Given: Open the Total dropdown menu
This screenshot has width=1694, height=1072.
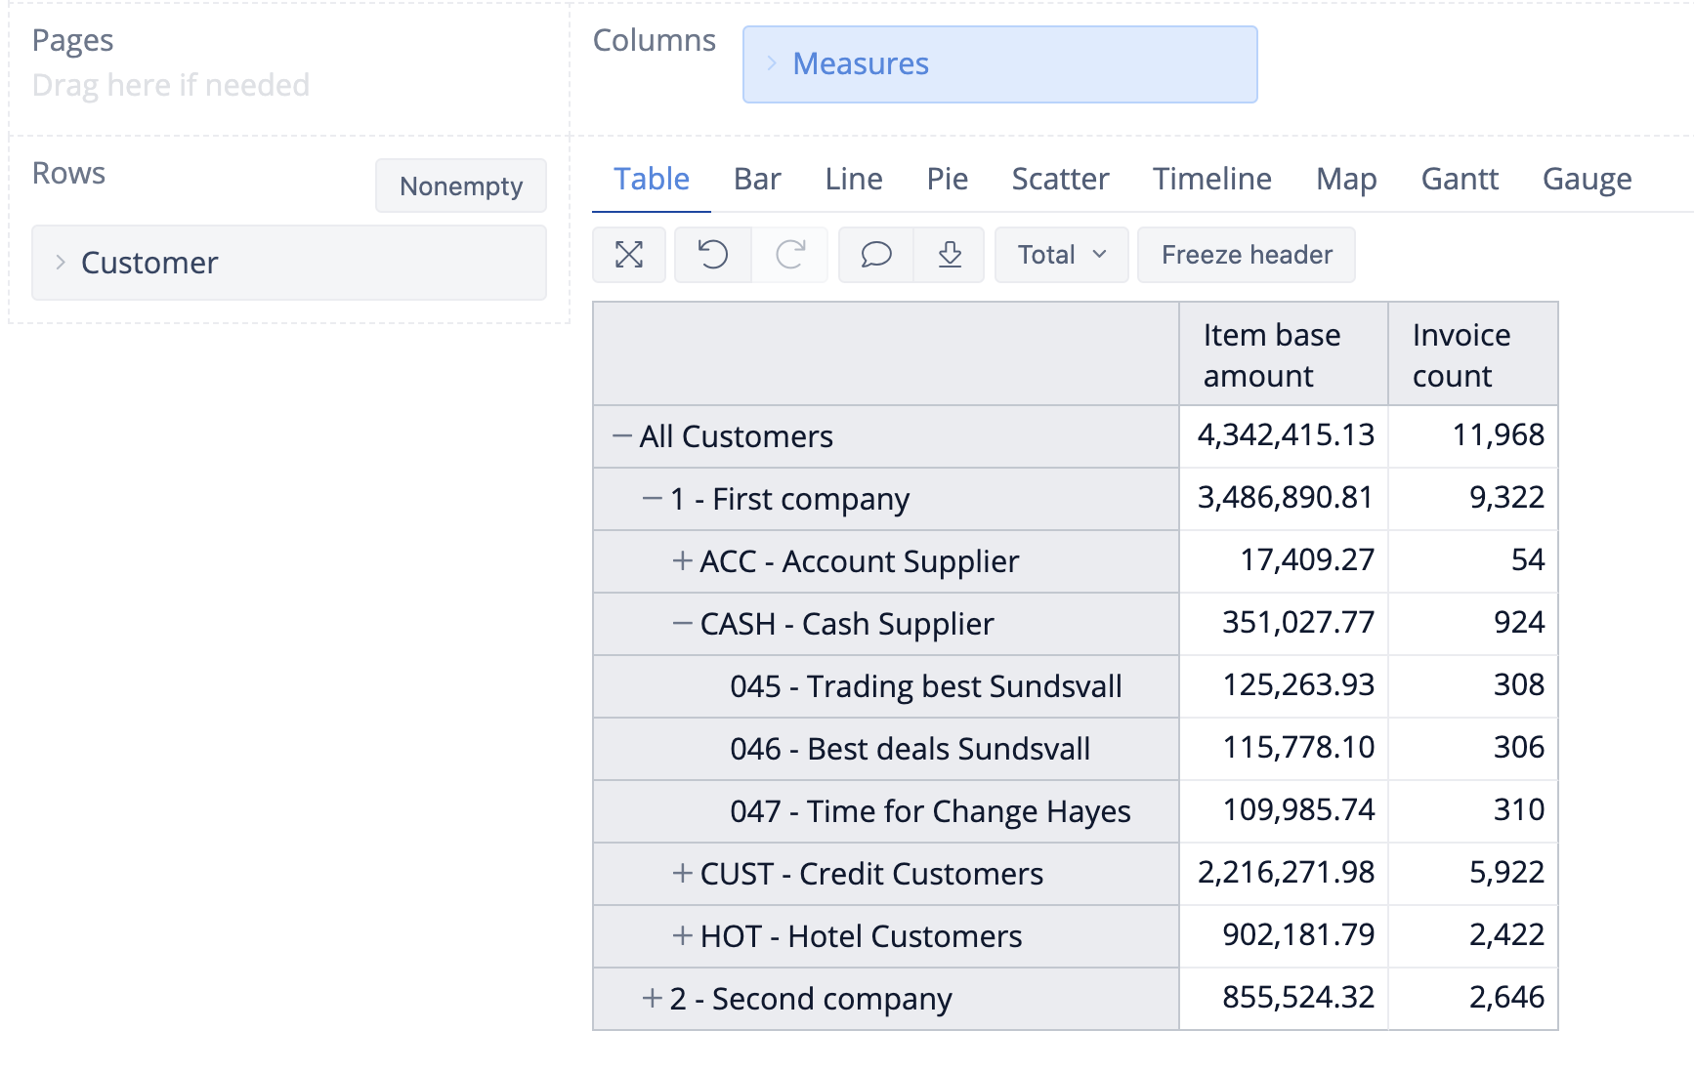Looking at the screenshot, I should coord(1061,255).
